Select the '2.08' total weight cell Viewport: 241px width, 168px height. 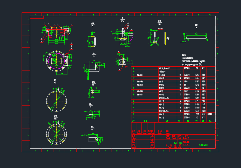(203, 101)
